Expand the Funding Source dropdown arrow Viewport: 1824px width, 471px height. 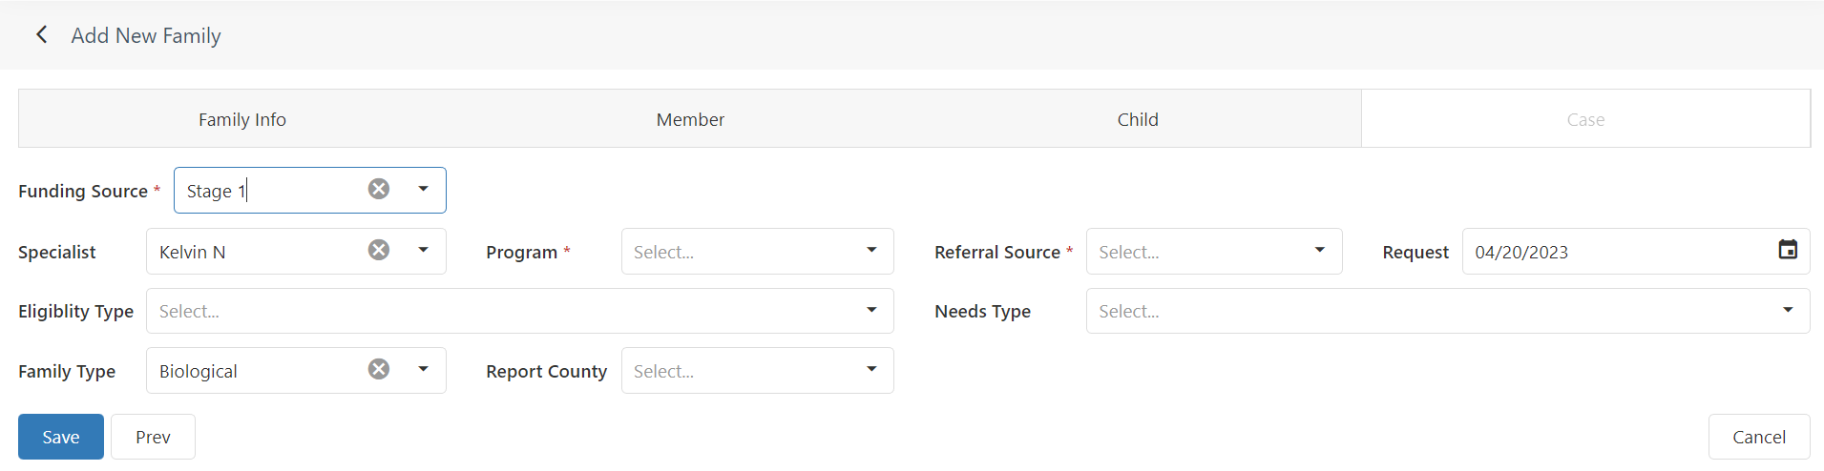tap(423, 189)
